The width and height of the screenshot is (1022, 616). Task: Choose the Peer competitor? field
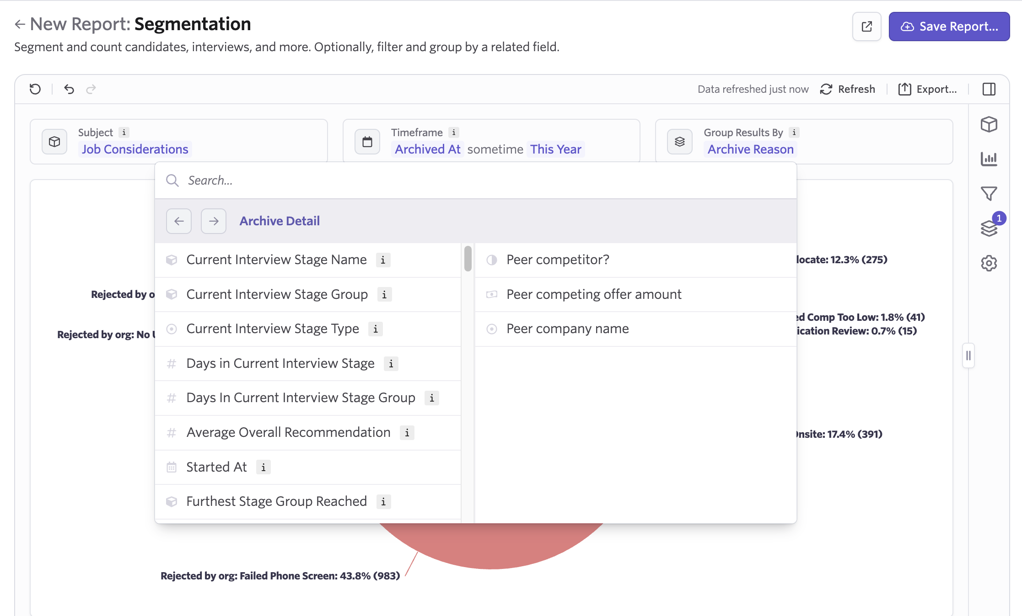(x=636, y=260)
